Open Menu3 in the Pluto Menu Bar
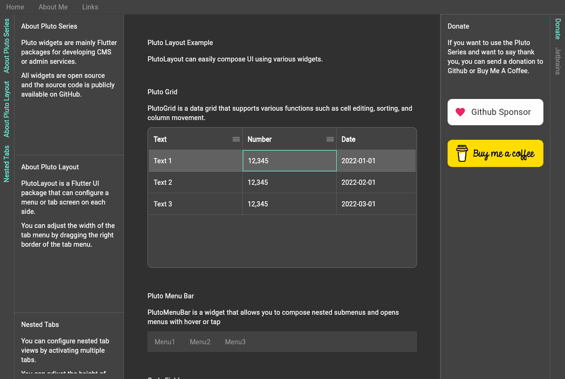The image size is (565, 379). tap(235, 341)
